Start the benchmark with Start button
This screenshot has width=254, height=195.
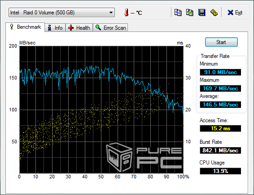(x=221, y=42)
